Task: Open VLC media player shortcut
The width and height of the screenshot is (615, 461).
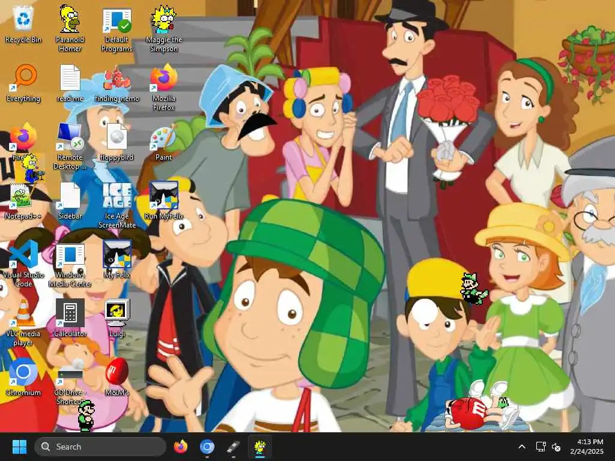Action: [x=23, y=322]
